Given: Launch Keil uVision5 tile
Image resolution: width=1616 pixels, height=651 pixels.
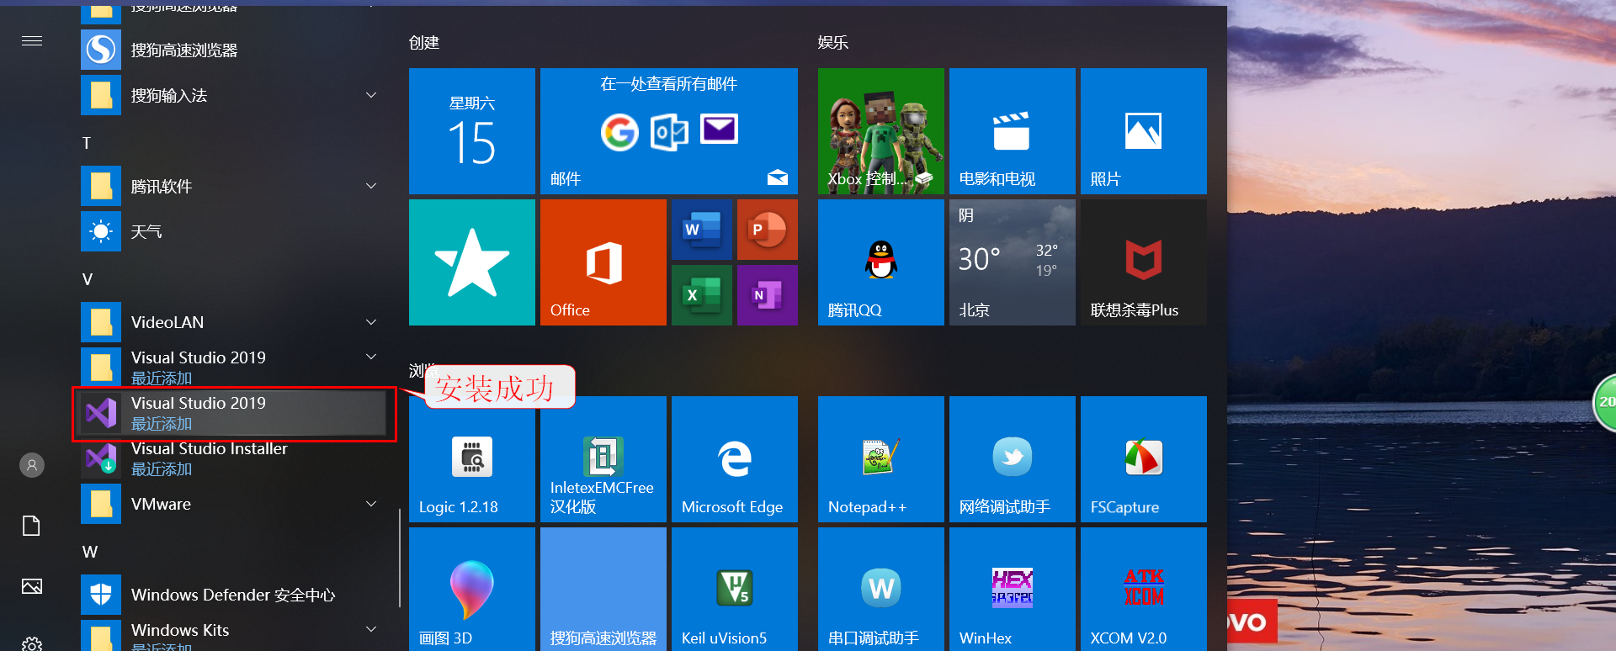Looking at the screenshot, I should [735, 589].
